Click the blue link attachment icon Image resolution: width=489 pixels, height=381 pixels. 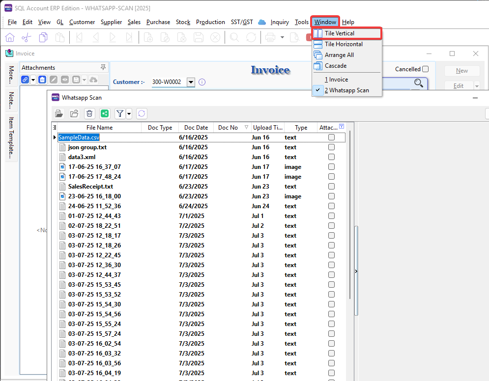click(25, 80)
